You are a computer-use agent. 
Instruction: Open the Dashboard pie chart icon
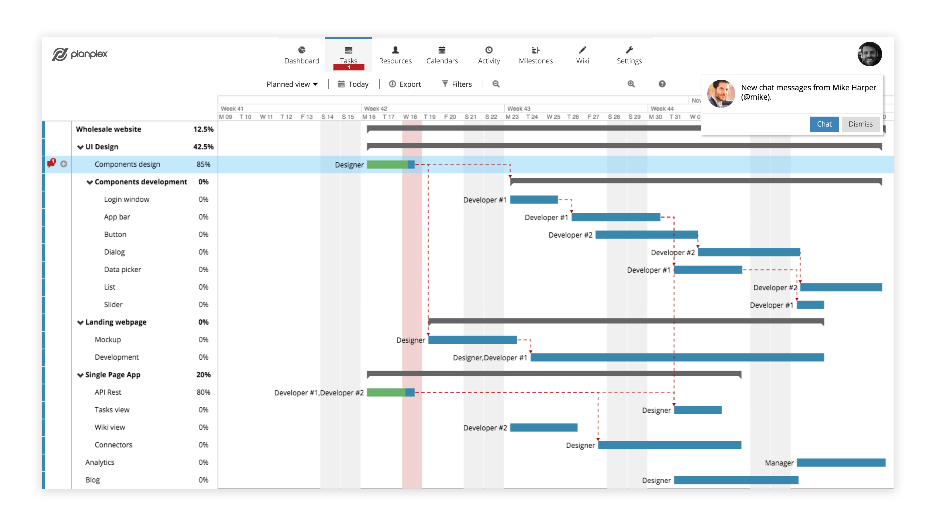302,50
